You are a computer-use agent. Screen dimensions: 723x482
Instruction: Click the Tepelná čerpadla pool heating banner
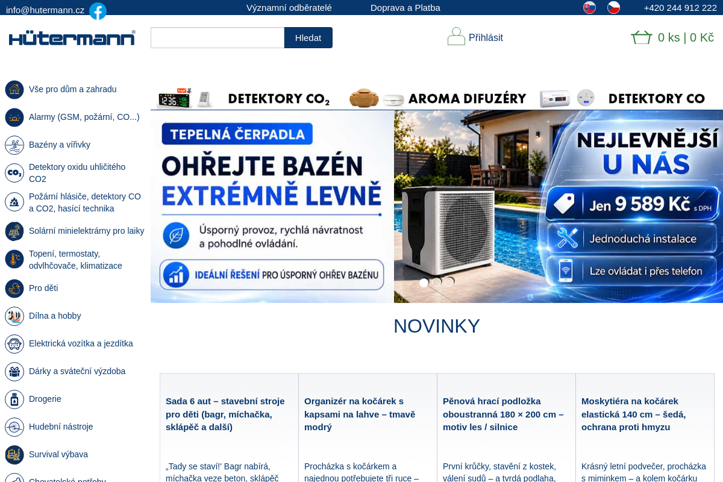tap(437, 207)
